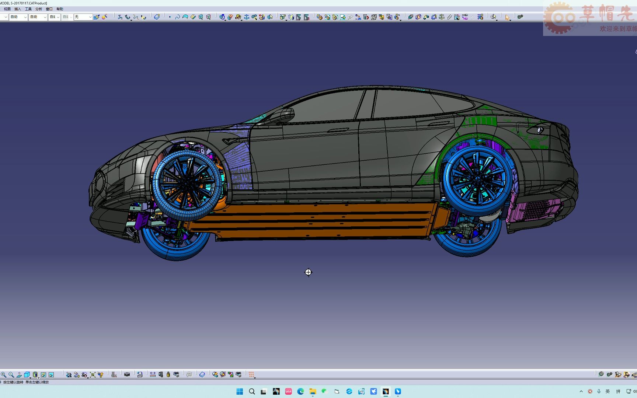Click the Reuse Pattern icon

tap(480, 17)
